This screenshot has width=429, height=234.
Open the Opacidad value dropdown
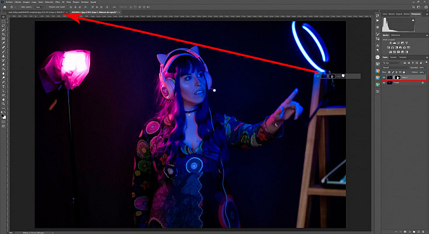425,68
